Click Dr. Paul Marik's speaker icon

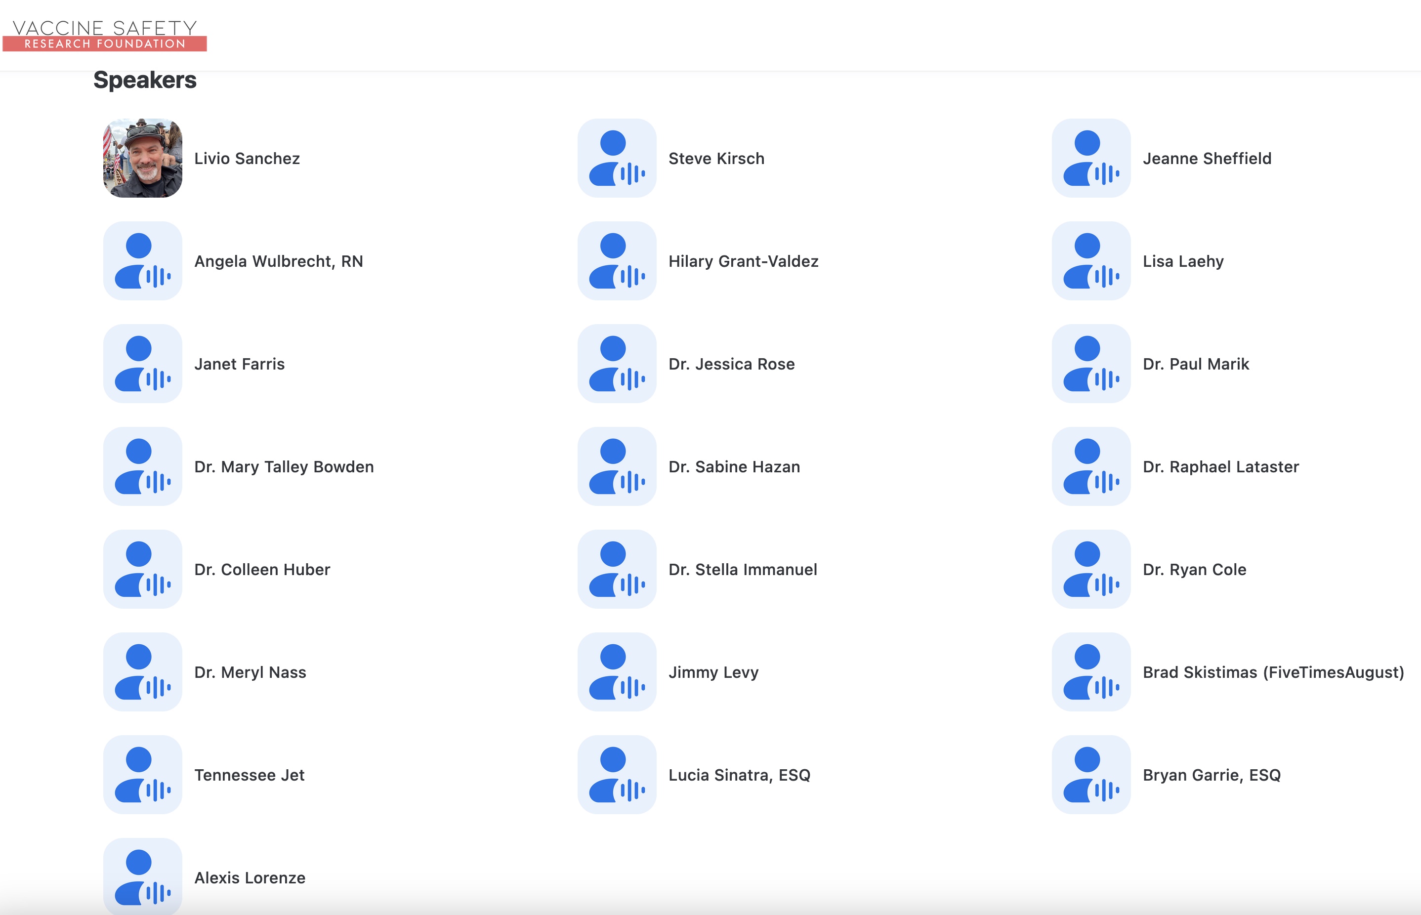1090,364
